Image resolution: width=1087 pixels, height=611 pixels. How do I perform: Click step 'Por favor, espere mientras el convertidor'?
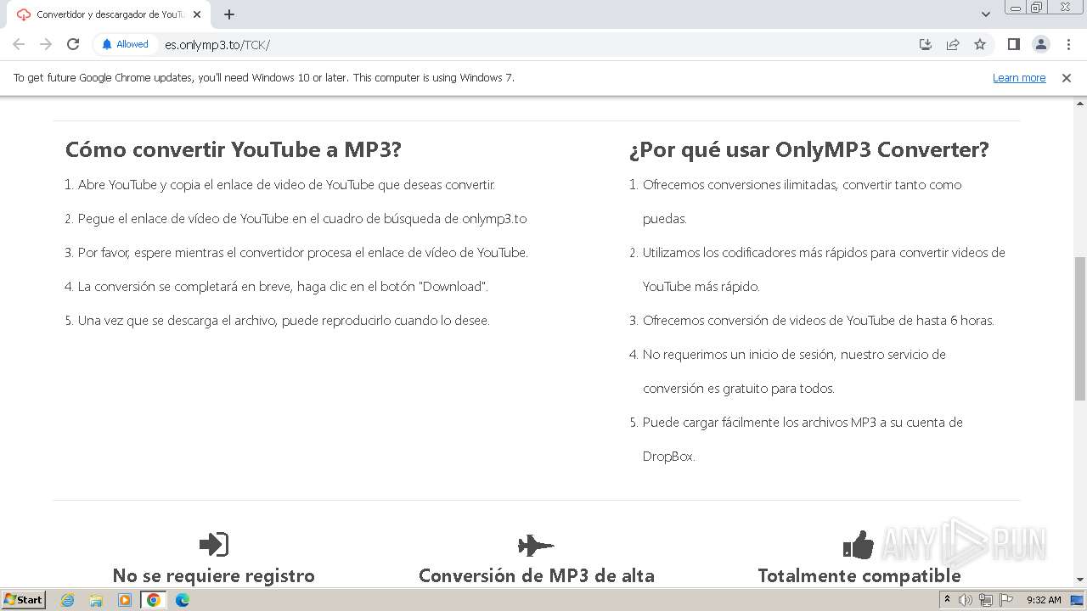(x=302, y=252)
